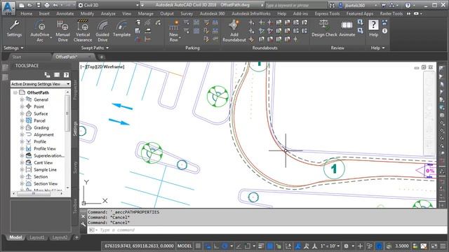449x252 pixels.
Task: Open the Home ribbon tab
Action: pos(27,14)
